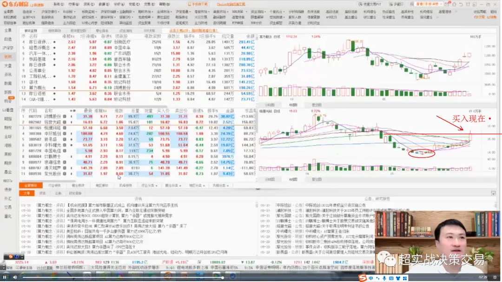This screenshot has height=282, width=502.
Task: Click horizontal scrollbar under stock table
Action: tap(48, 181)
